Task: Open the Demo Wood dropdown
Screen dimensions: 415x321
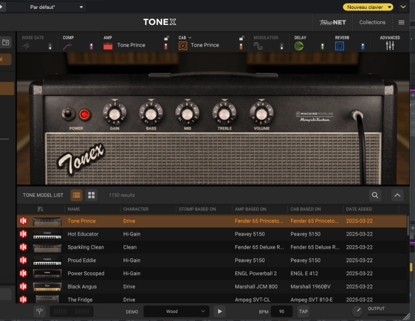Action: click(x=176, y=312)
